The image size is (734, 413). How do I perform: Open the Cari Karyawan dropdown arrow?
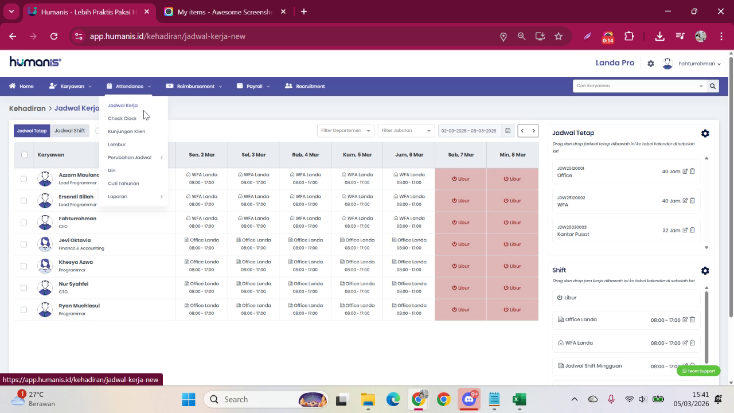tap(701, 86)
